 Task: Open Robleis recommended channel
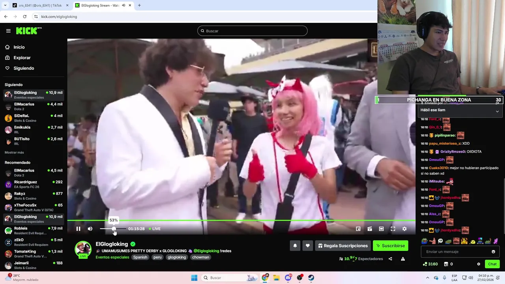34,231
